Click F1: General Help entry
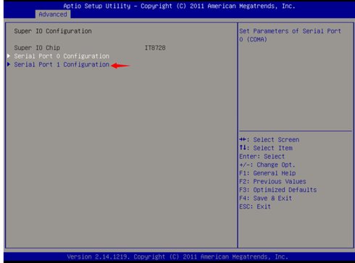The height and width of the screenshot is (263, 355). [267, 173]
